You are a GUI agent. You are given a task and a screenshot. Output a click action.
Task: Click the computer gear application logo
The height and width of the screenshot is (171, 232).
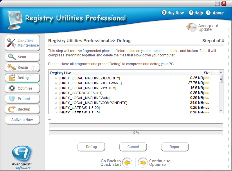(x=15, y=20)
